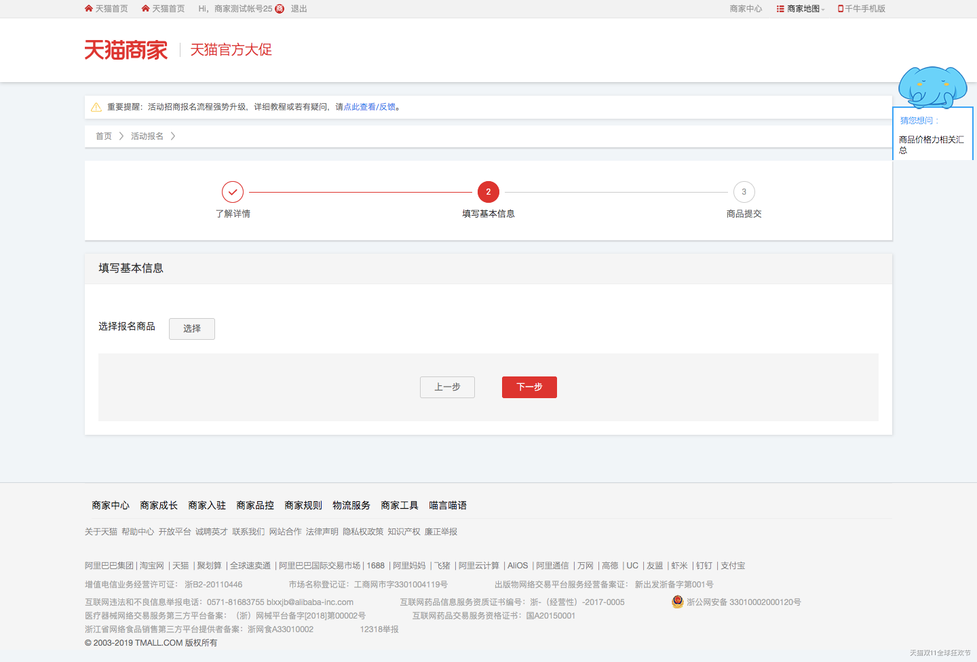This screenshot has height=662, width=977.
Task: Click the red 下一步 button
Action: tap(529, 387)
